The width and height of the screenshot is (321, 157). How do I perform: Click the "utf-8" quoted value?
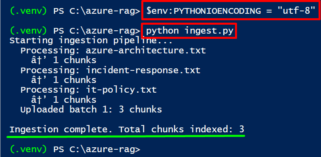point(296,11)
